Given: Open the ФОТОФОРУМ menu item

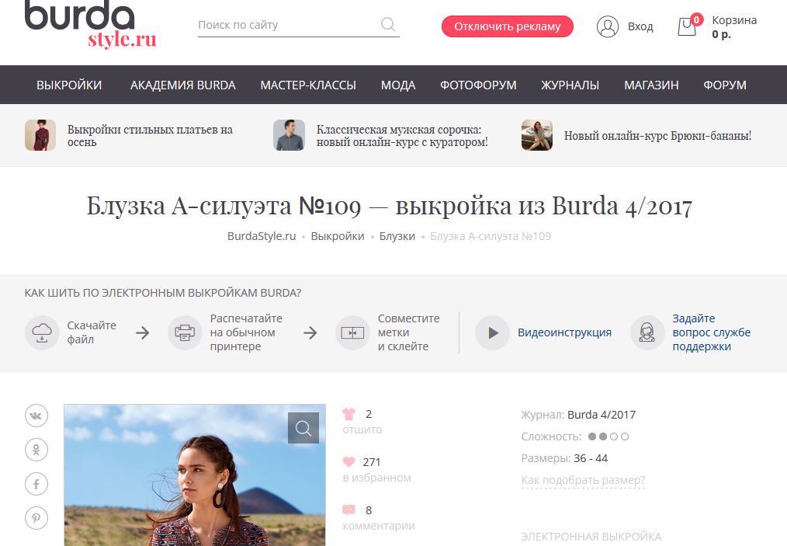Looking at the screenshot, I should click(x=478, y=85).
